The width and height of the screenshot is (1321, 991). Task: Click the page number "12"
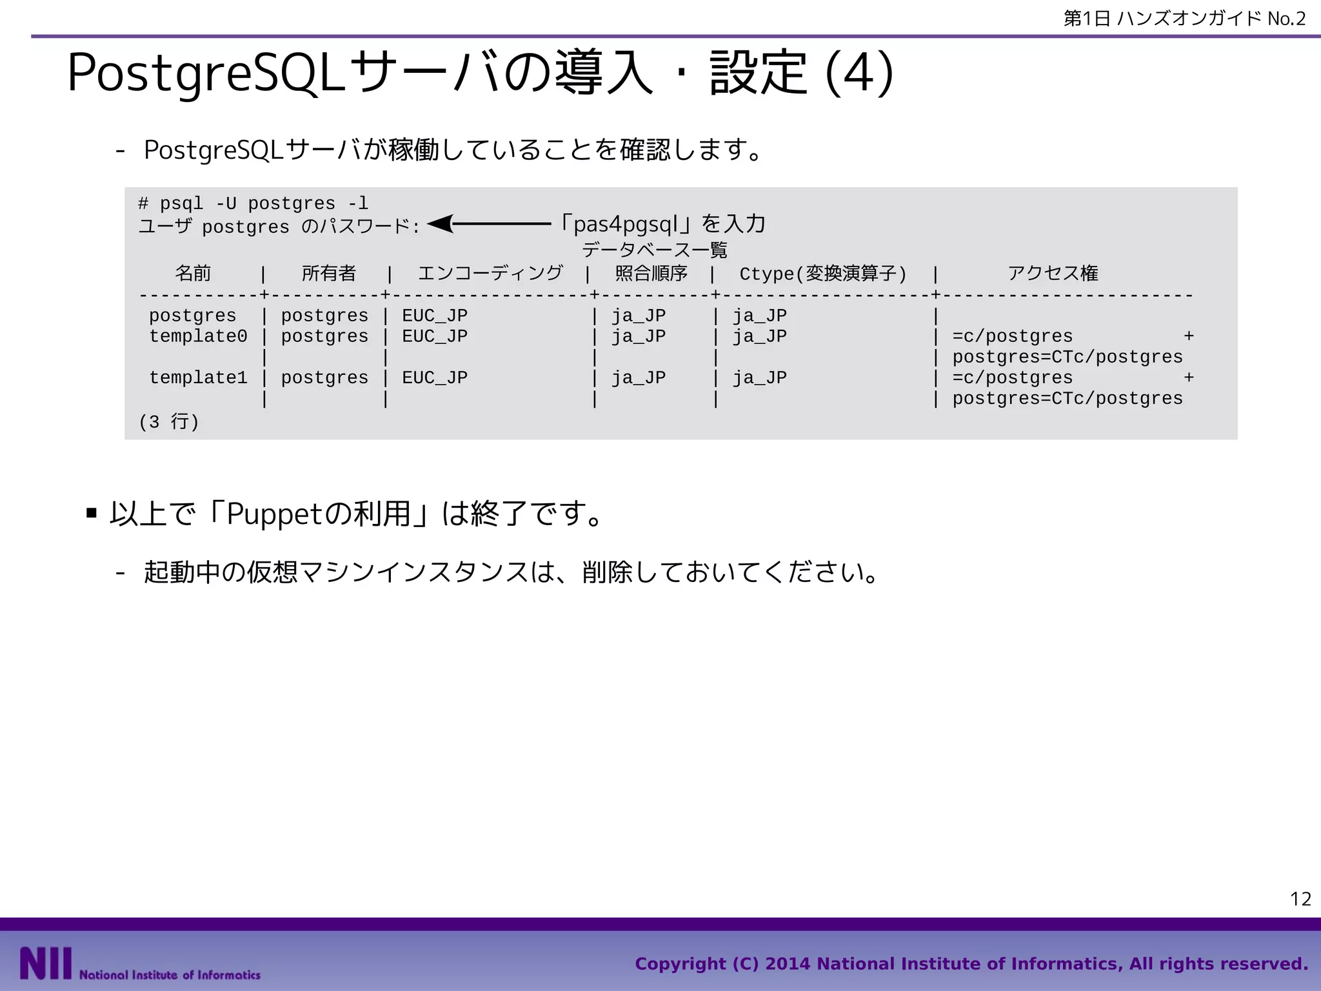[1300, 899]
